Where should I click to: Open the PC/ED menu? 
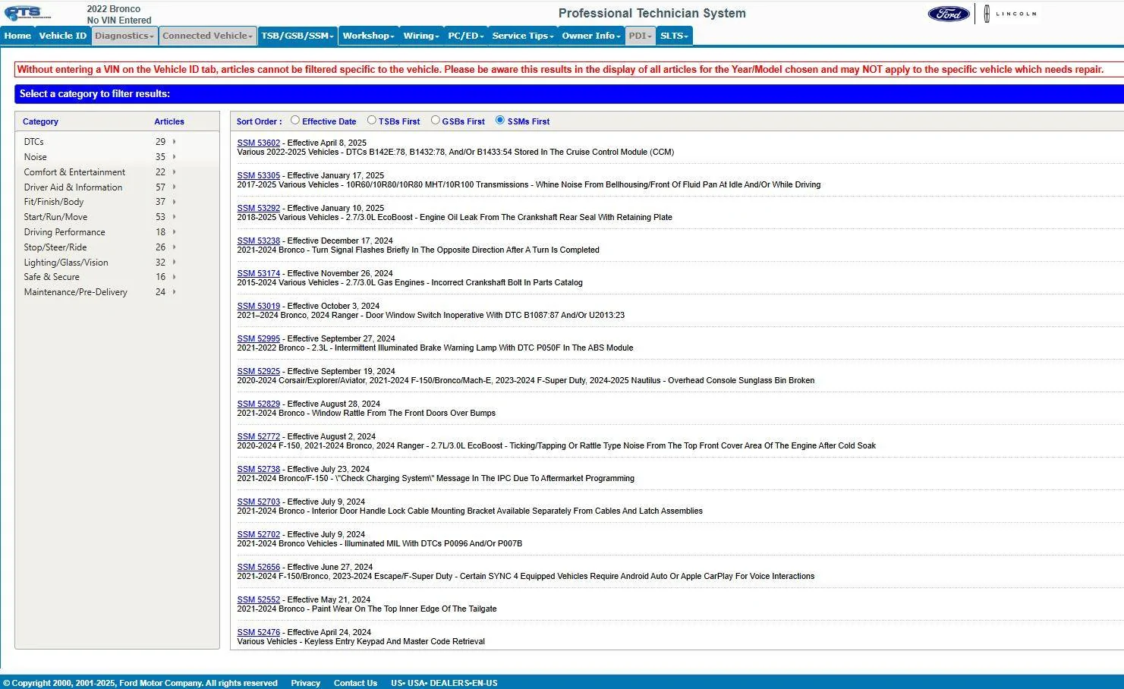[465, 36]
